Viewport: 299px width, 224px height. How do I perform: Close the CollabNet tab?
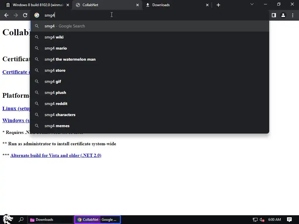(138, 5)
